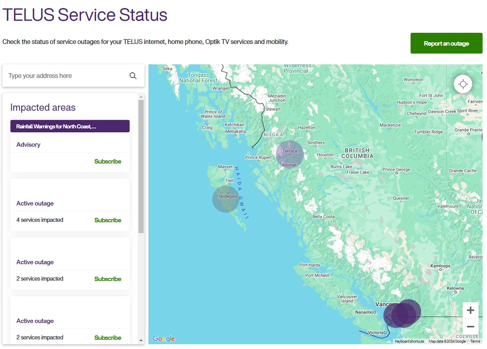The height and width of the screenshot is (349, 487).
Task: Subscribe to the 4 services impacted outage
Action: [108, 220]
